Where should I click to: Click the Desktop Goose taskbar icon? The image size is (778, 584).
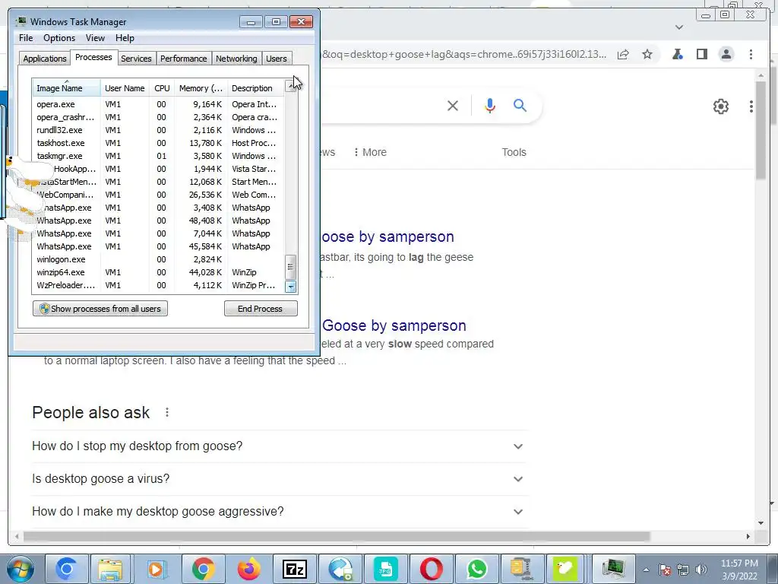click(x=565, y=569)
